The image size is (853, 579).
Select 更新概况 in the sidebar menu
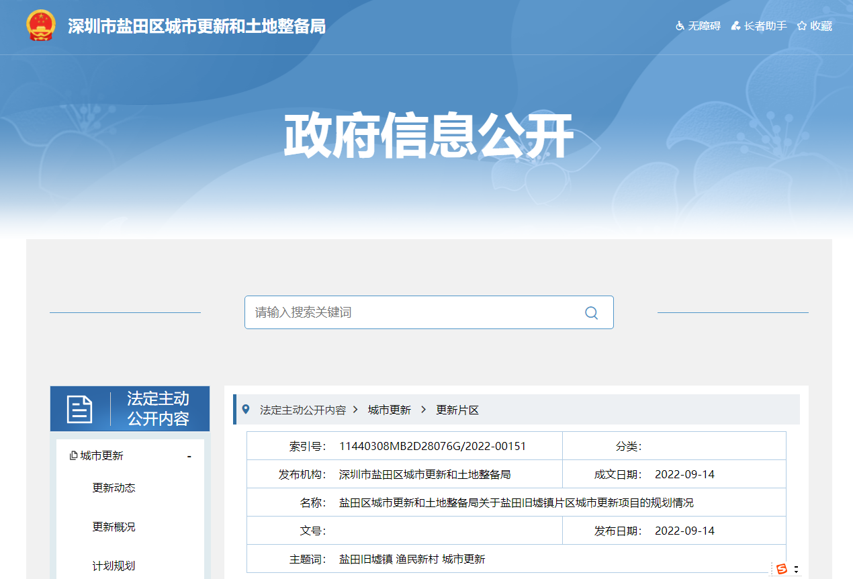tap(114, 527)
